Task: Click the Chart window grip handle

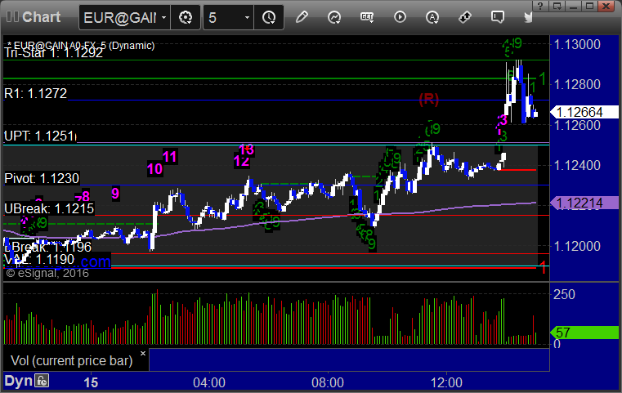Action: pyautogui.click(x=12, y=17)
